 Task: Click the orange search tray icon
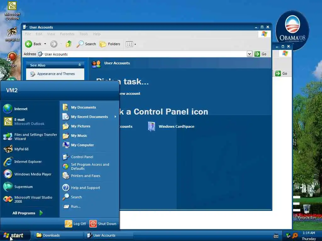point(295,236)
